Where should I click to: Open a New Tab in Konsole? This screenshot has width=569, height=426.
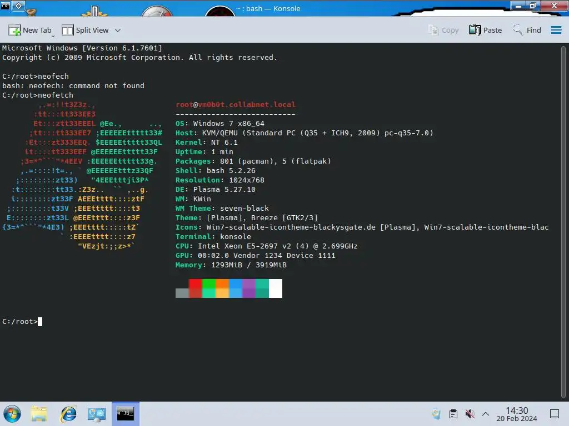click(x=29, y=30)
